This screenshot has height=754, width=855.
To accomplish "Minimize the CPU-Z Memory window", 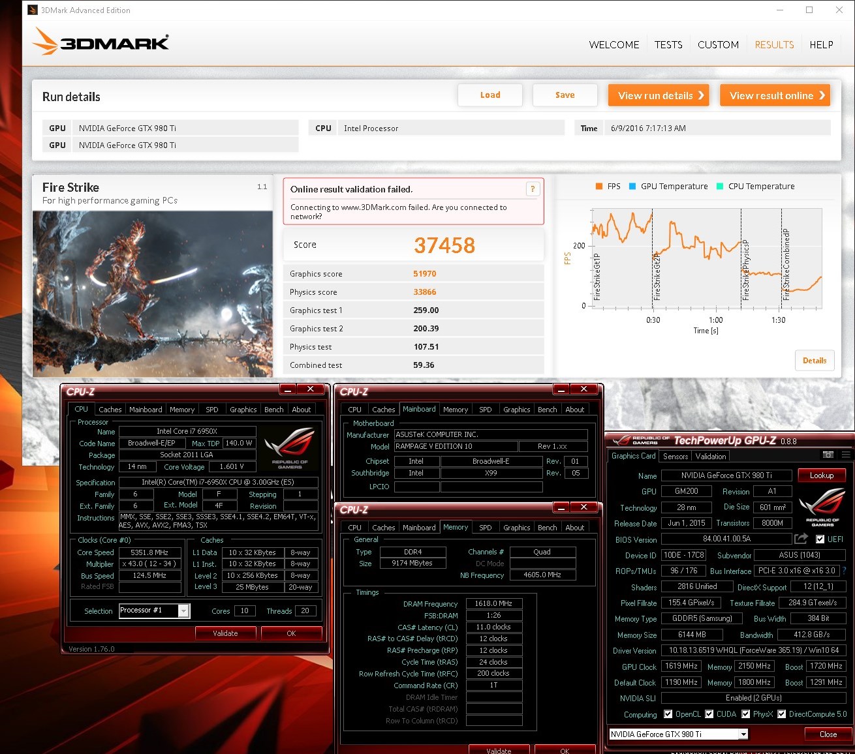I will [561, 507].
